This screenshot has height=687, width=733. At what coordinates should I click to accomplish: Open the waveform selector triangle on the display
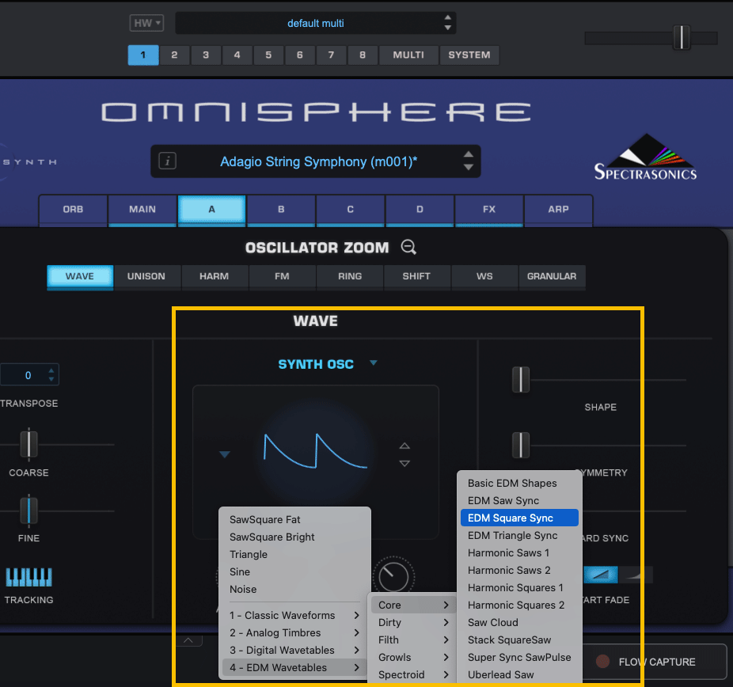point(224,454)
